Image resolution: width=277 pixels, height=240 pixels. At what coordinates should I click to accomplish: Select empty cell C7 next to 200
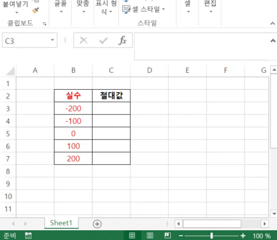tap(111, 158)
